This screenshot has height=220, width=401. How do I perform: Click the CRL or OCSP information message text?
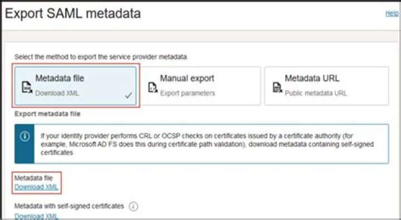pyautogui.click(x=207, y=144)
